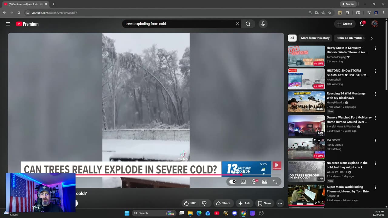Open video settings gear

pyautogui.click(x=254, y=182)
